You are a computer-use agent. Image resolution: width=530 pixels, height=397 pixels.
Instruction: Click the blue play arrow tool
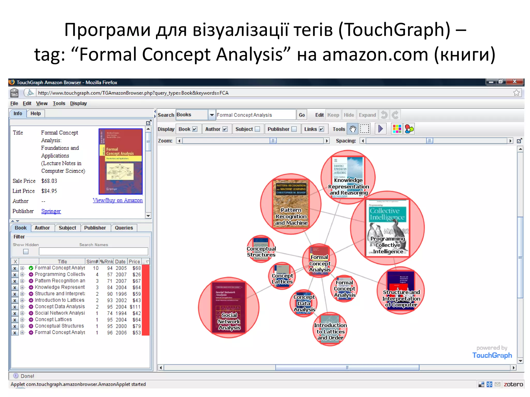pyautogui.click(x=380, y=129)
